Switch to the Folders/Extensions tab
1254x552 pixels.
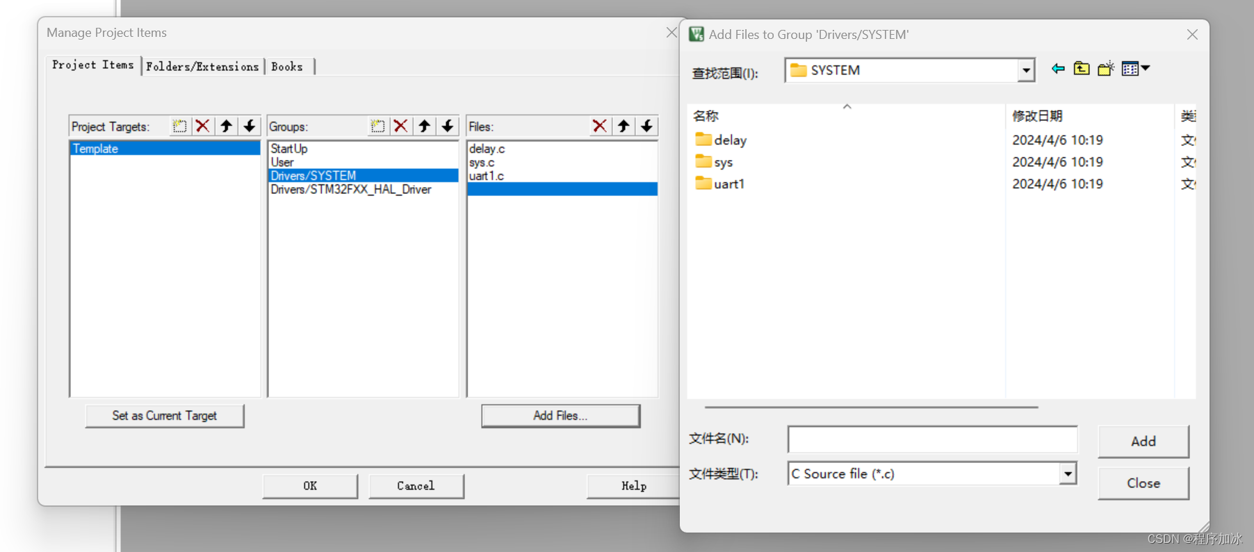coord(202,67)
